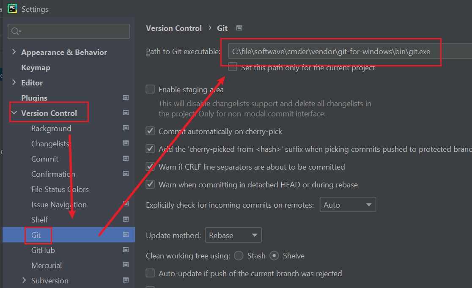This screenshot has width=472, height=288.
Task: Click the 'Update method:' label
Action: coord(173,235)
